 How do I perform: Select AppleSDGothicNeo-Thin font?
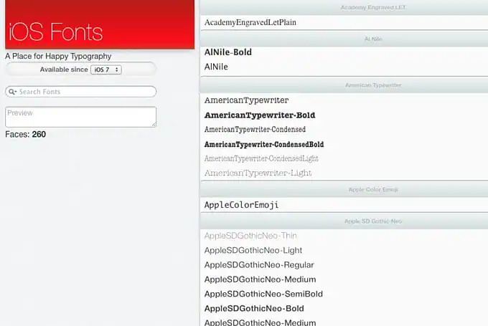[x=250, y=236]
